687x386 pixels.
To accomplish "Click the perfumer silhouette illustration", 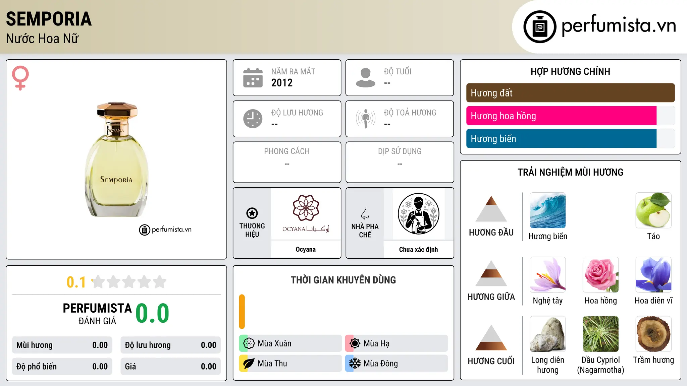I will pos(418,214).
